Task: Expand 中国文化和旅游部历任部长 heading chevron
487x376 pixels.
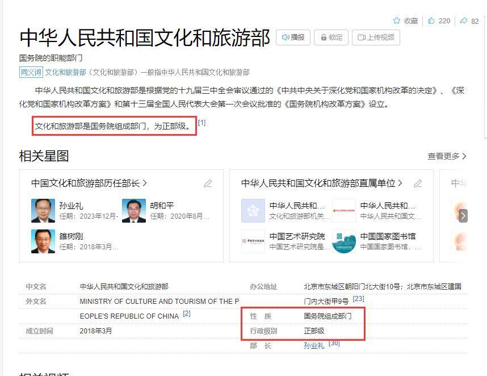Action: pyautogui.click(x=145, y=183)
